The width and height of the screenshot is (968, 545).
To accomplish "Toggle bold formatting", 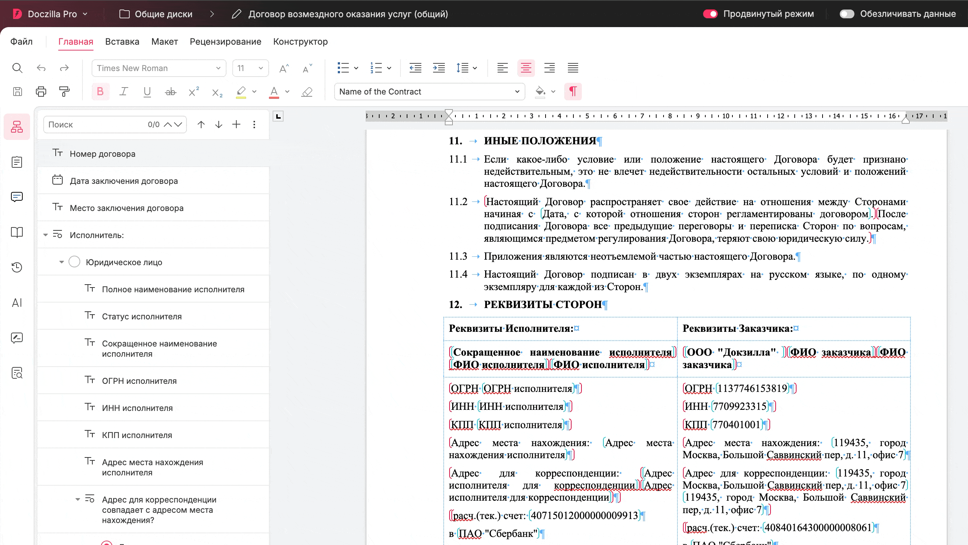I will click(x=100, y=92).
